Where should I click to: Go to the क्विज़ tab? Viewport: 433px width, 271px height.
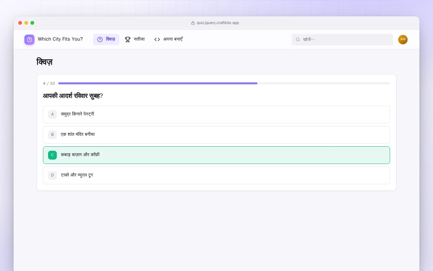[x=106, y=39]
